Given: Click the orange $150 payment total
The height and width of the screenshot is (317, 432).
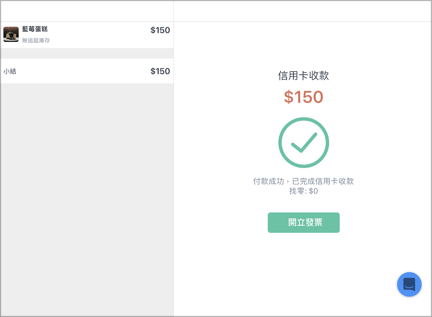Looking at the screenshot, I should pos(303,97).
